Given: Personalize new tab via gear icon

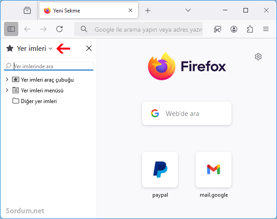Looking at the screenshot, I should pos(258,57).
